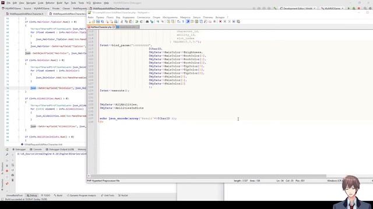Open Dynamic Program Analysis tool window
Image resolution: width=373 pixels, height=209 pixels.
point(82,196)
